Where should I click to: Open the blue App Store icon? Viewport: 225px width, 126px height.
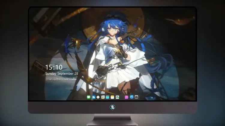click(132, 97)
